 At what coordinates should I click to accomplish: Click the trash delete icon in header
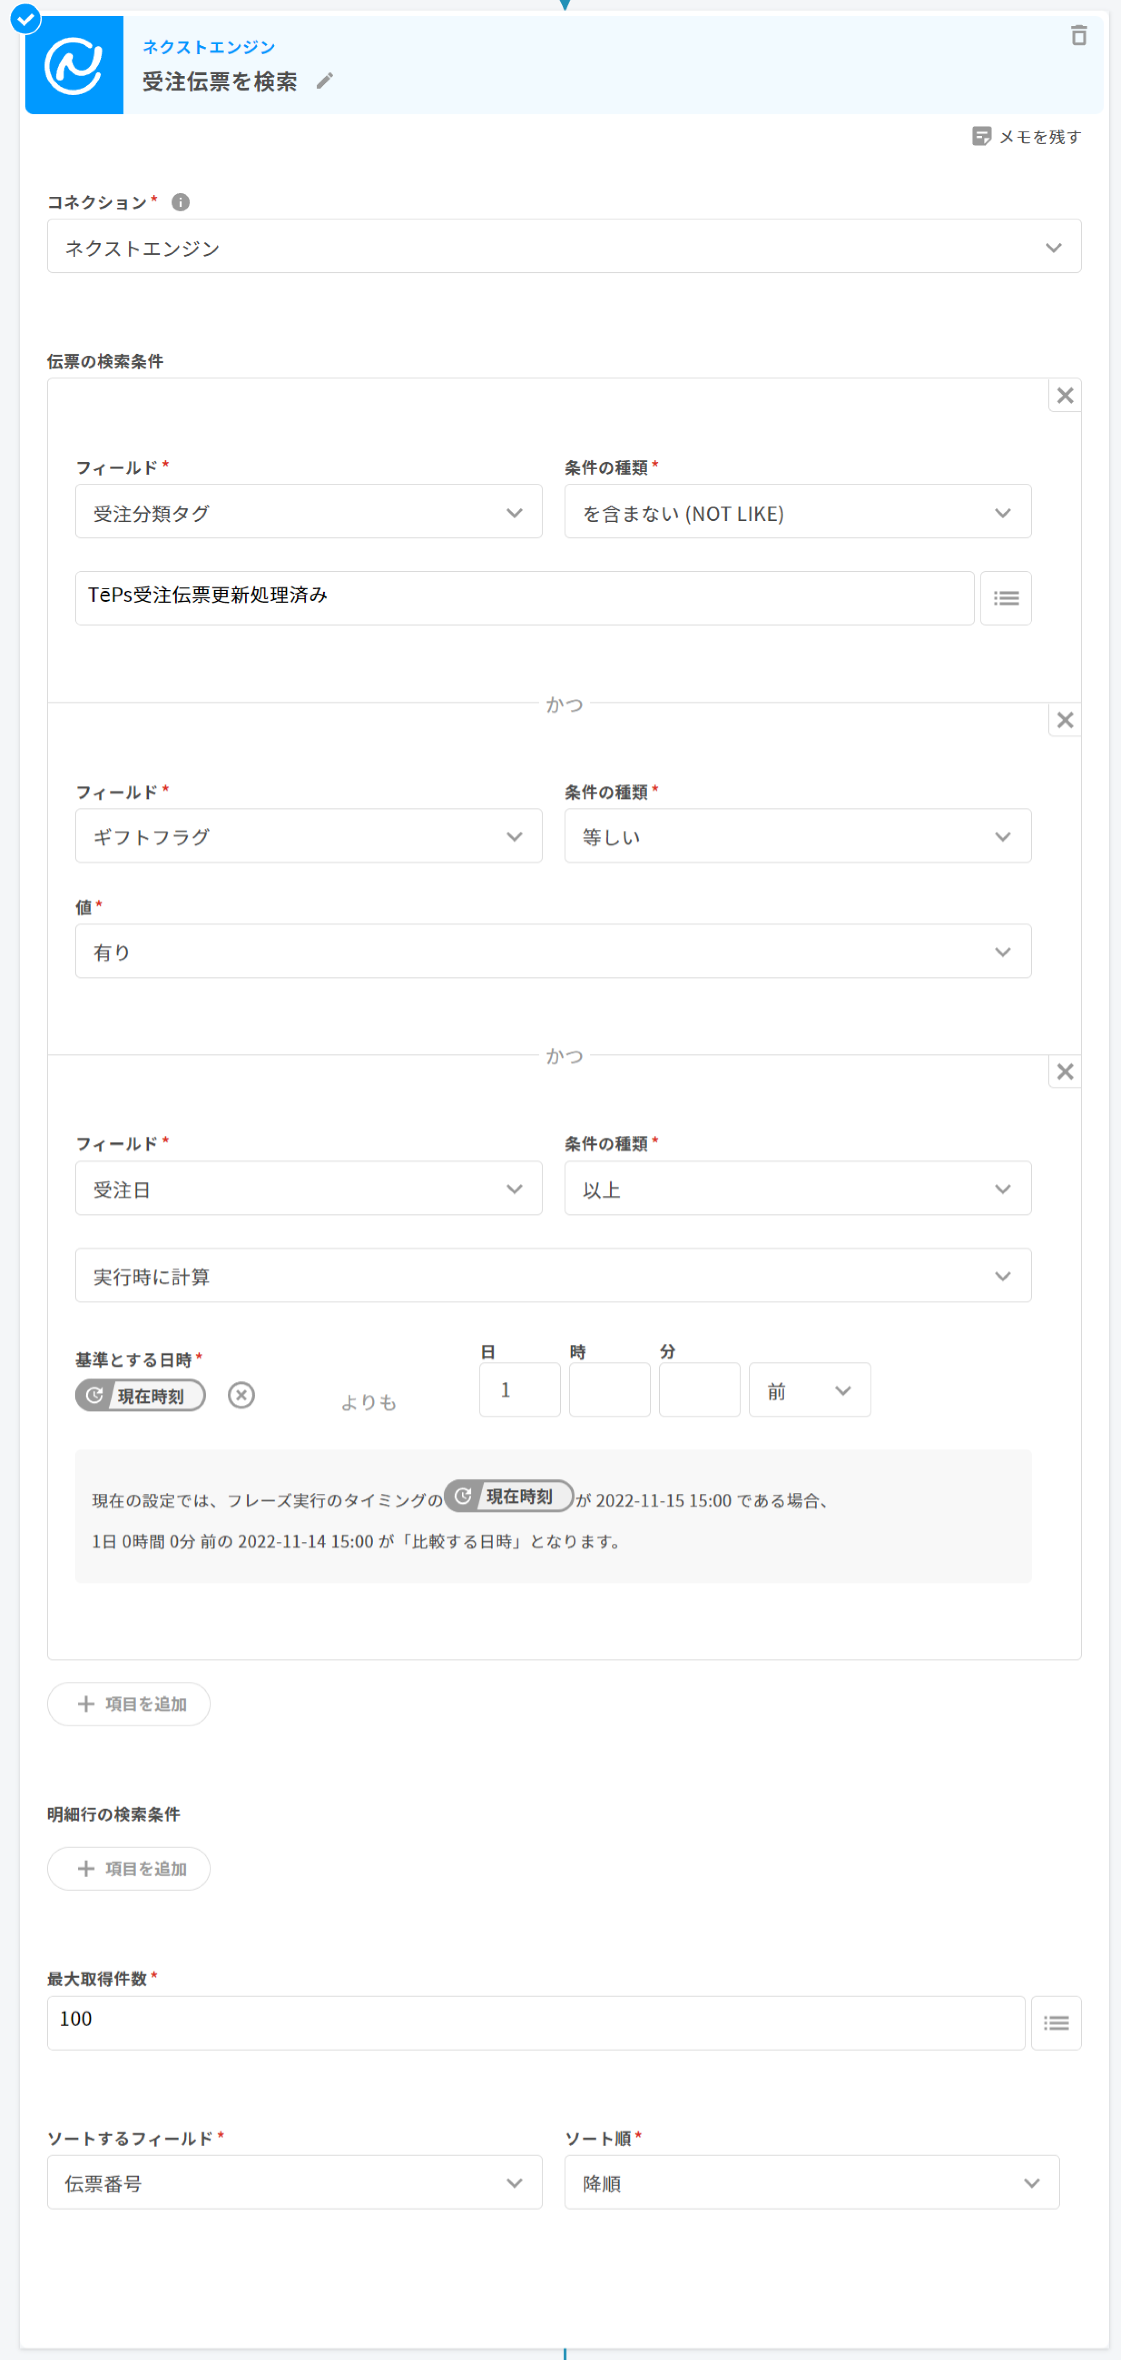coord(1078,36)
